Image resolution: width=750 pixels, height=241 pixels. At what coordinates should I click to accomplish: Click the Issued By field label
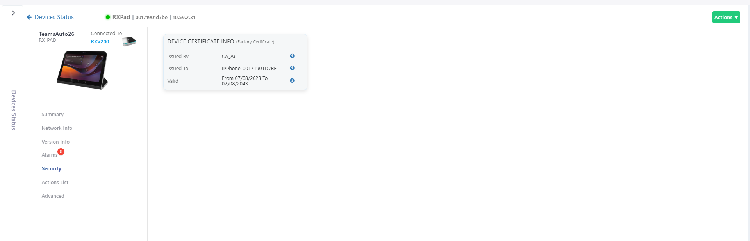tap(178, 57)
